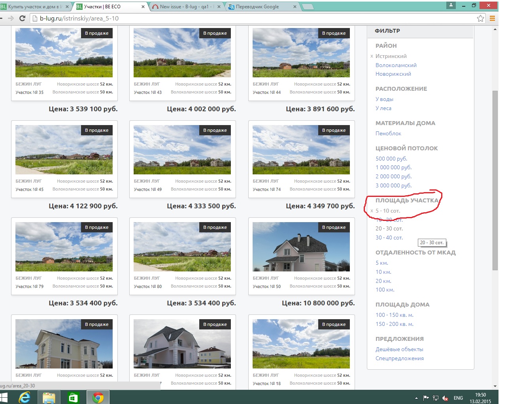506x404 pixels.
Task: Switch to the Переводчик Google tab
Action: tap(261, 7)
